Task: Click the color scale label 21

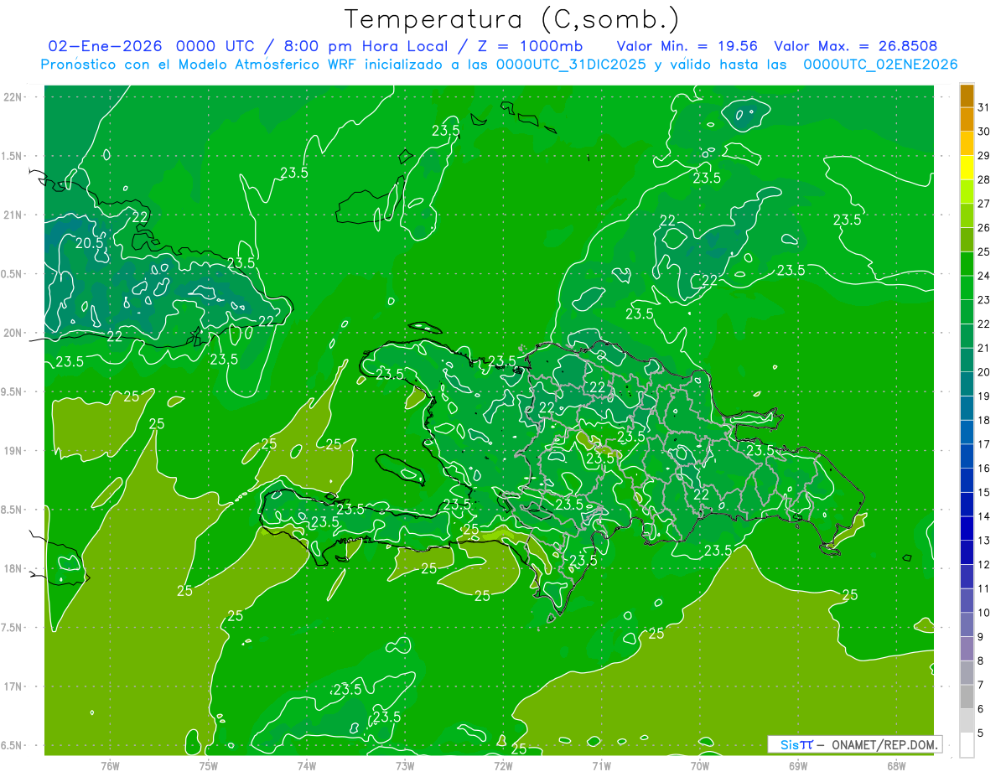Action: (x=984, y=348)
